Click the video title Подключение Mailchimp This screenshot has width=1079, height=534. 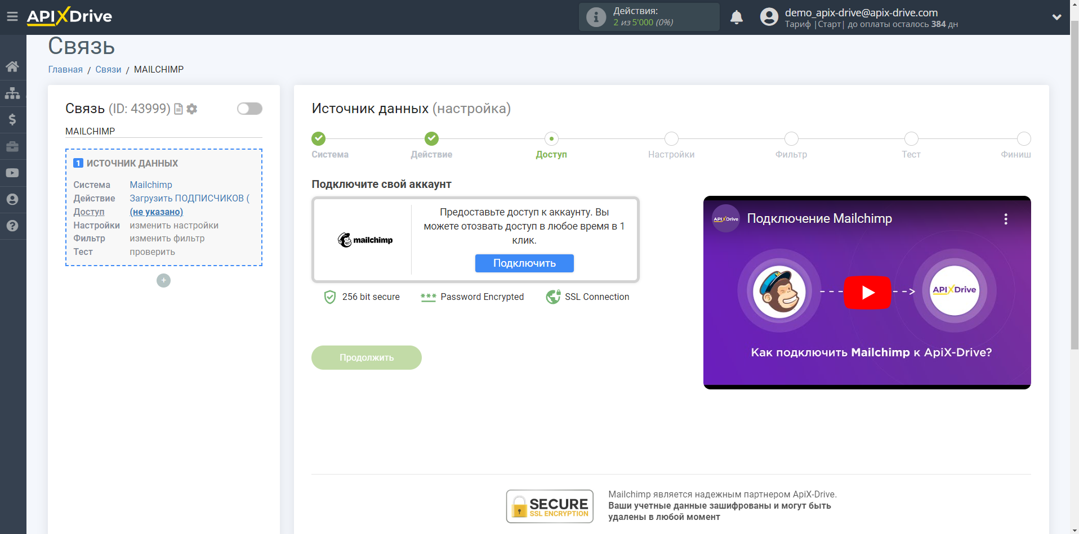[819, 219]
